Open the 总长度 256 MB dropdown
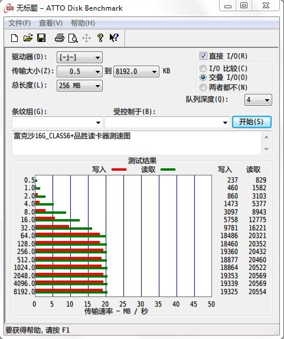Screen dimensions: 284x339 80,86
